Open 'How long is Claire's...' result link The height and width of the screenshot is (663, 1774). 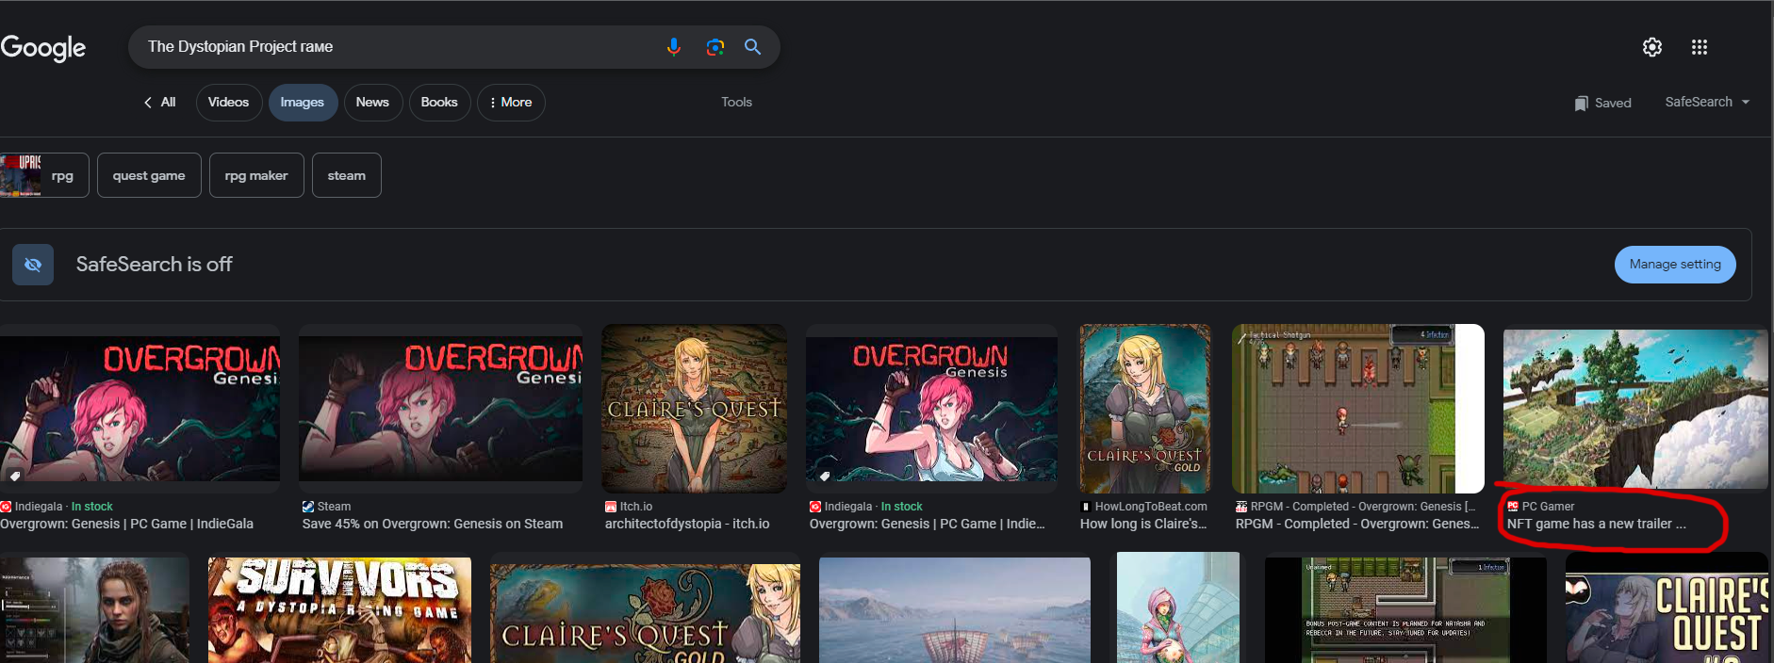coord(1143,524)
